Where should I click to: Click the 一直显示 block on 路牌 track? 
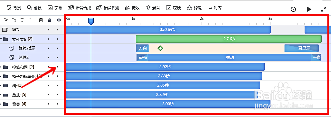tap(301, 48)
